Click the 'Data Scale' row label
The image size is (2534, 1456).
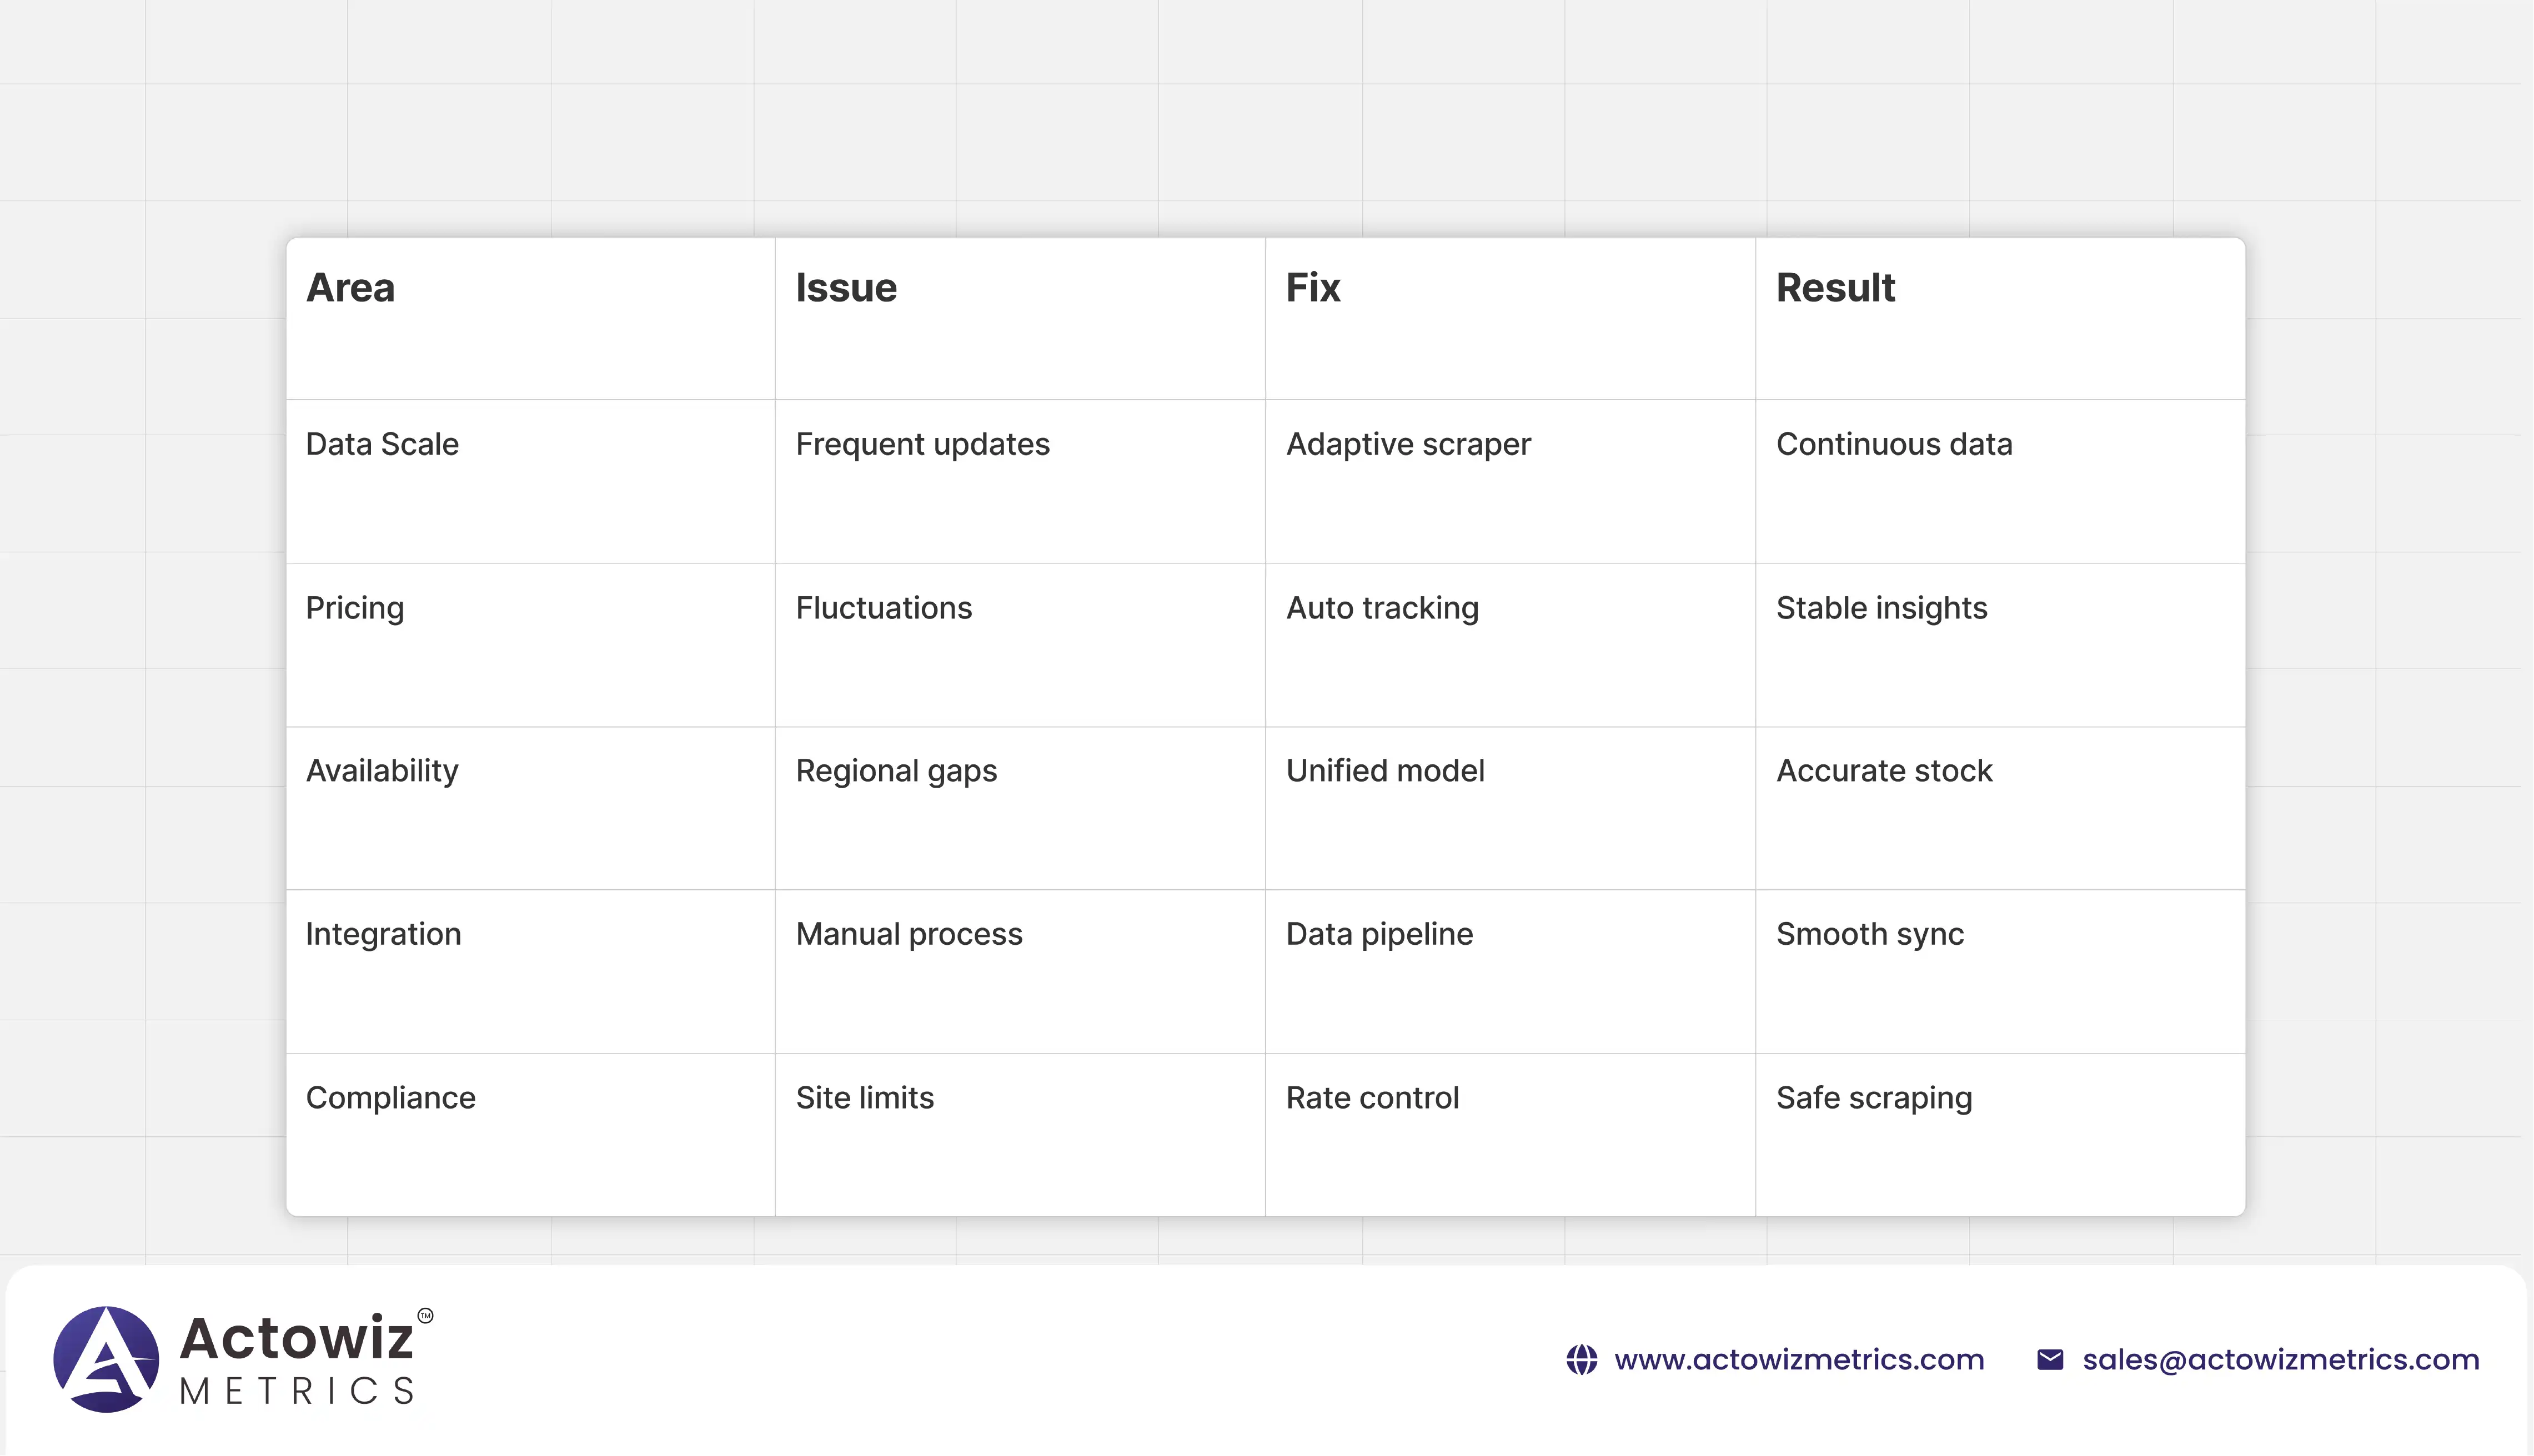coord(382,445)
